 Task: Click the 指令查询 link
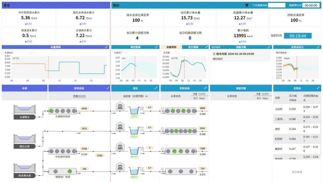216,47
